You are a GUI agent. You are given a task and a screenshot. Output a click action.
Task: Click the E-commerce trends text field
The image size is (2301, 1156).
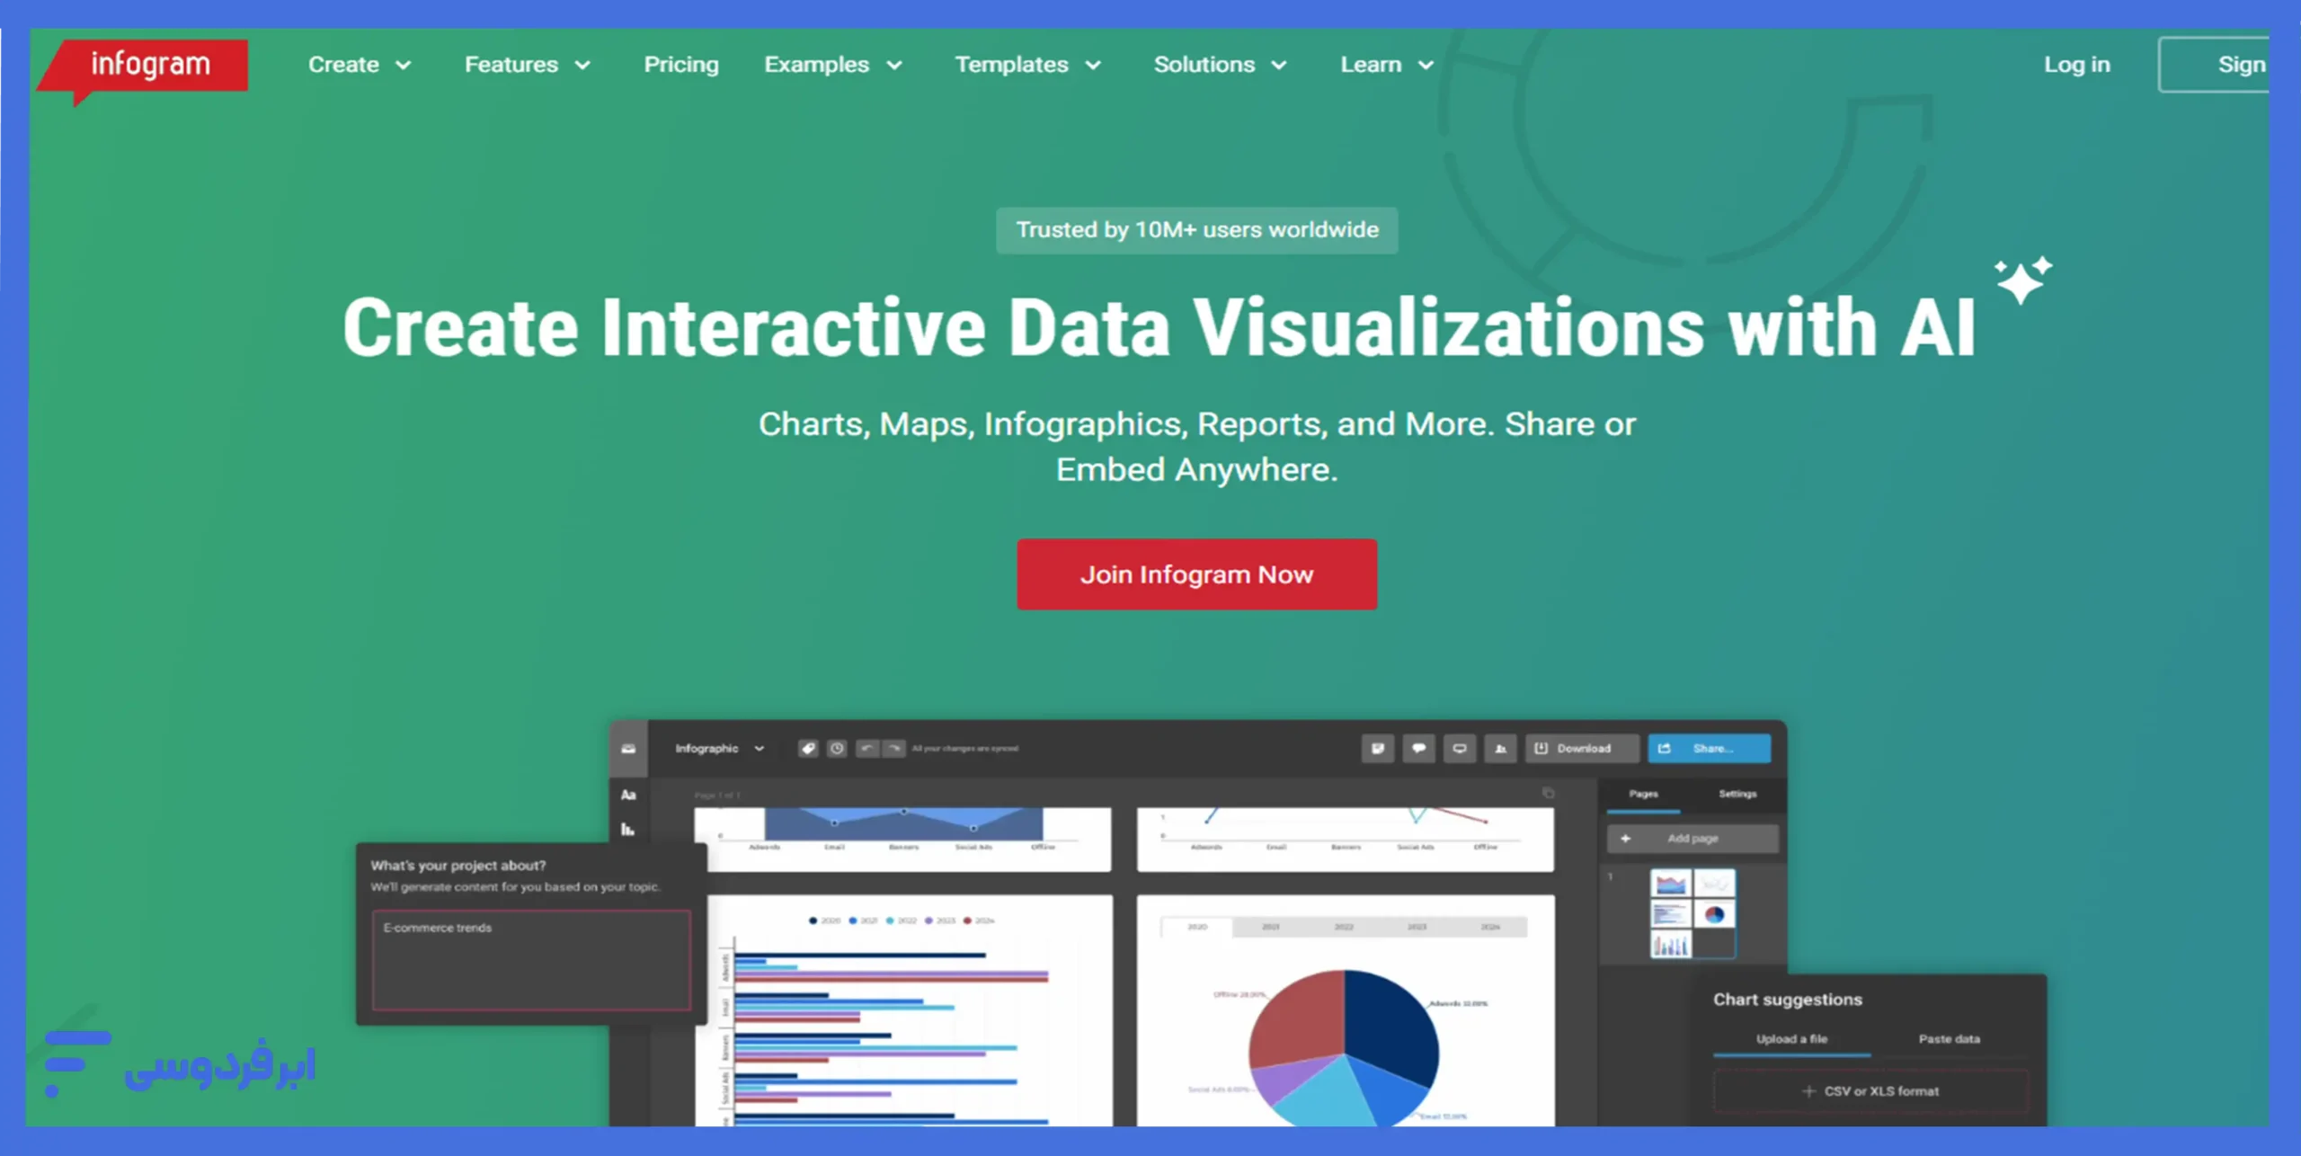(x=531, y=959)
